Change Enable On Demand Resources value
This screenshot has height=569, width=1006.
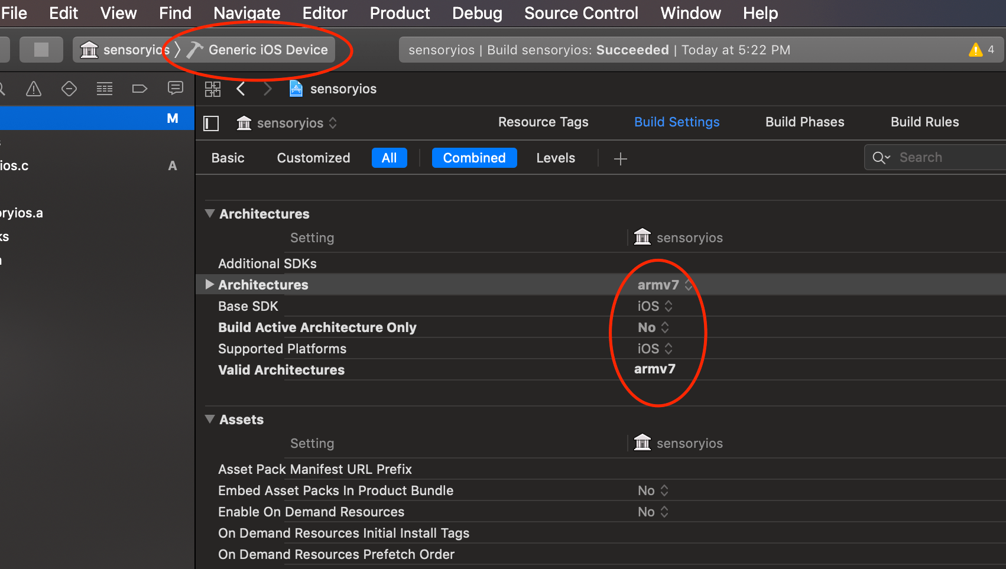click(653, 512)
